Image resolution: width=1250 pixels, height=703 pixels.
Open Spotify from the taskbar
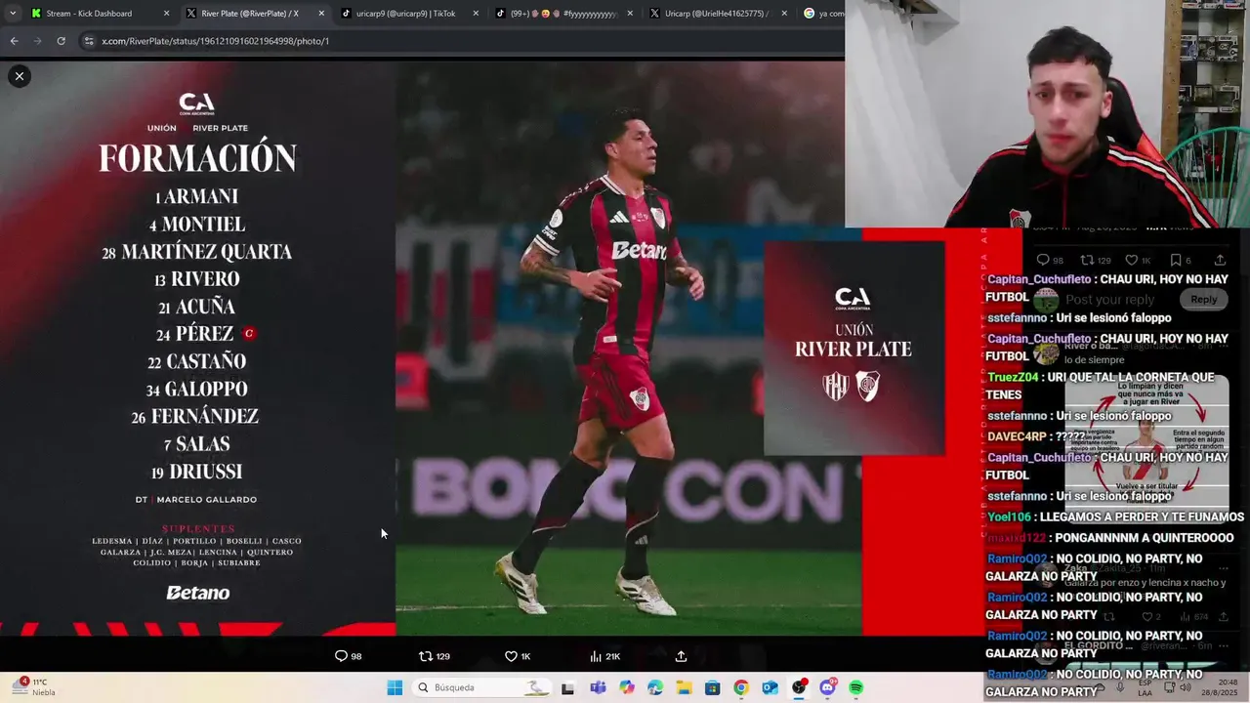coord(856,687)
